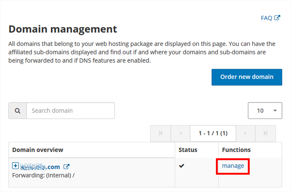Click the Forwarding: (Internal) / text
The image size is (291, 192).
pos(43,175)
